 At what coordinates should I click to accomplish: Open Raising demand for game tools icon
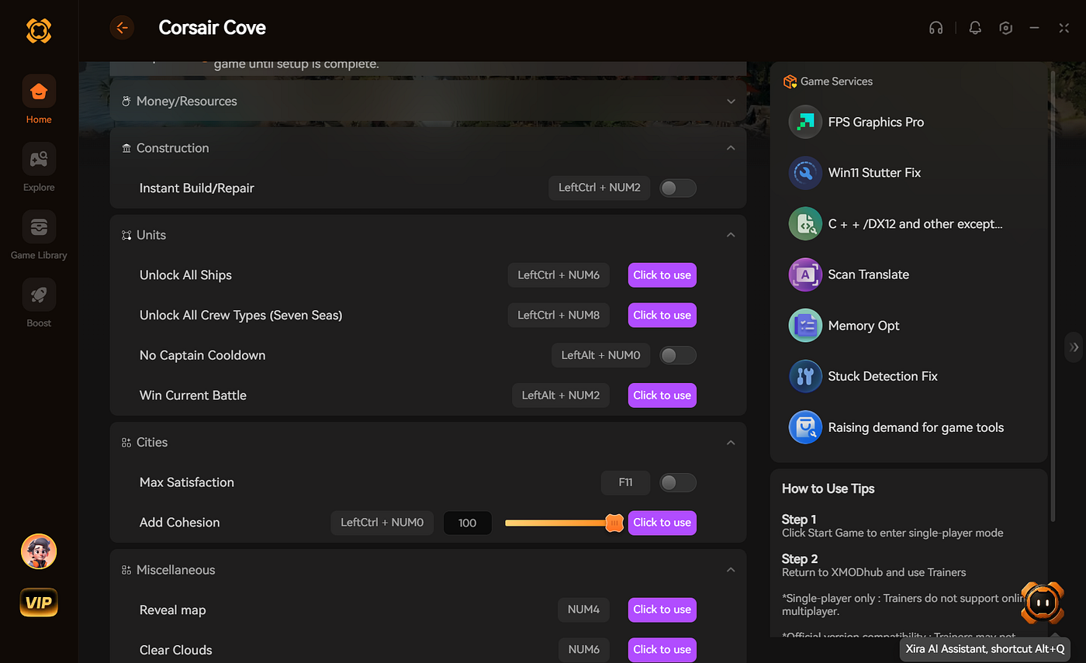(805, 427)
